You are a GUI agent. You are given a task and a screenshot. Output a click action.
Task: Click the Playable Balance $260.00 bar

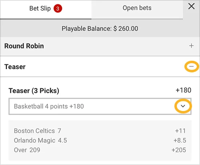coord(100,28)
